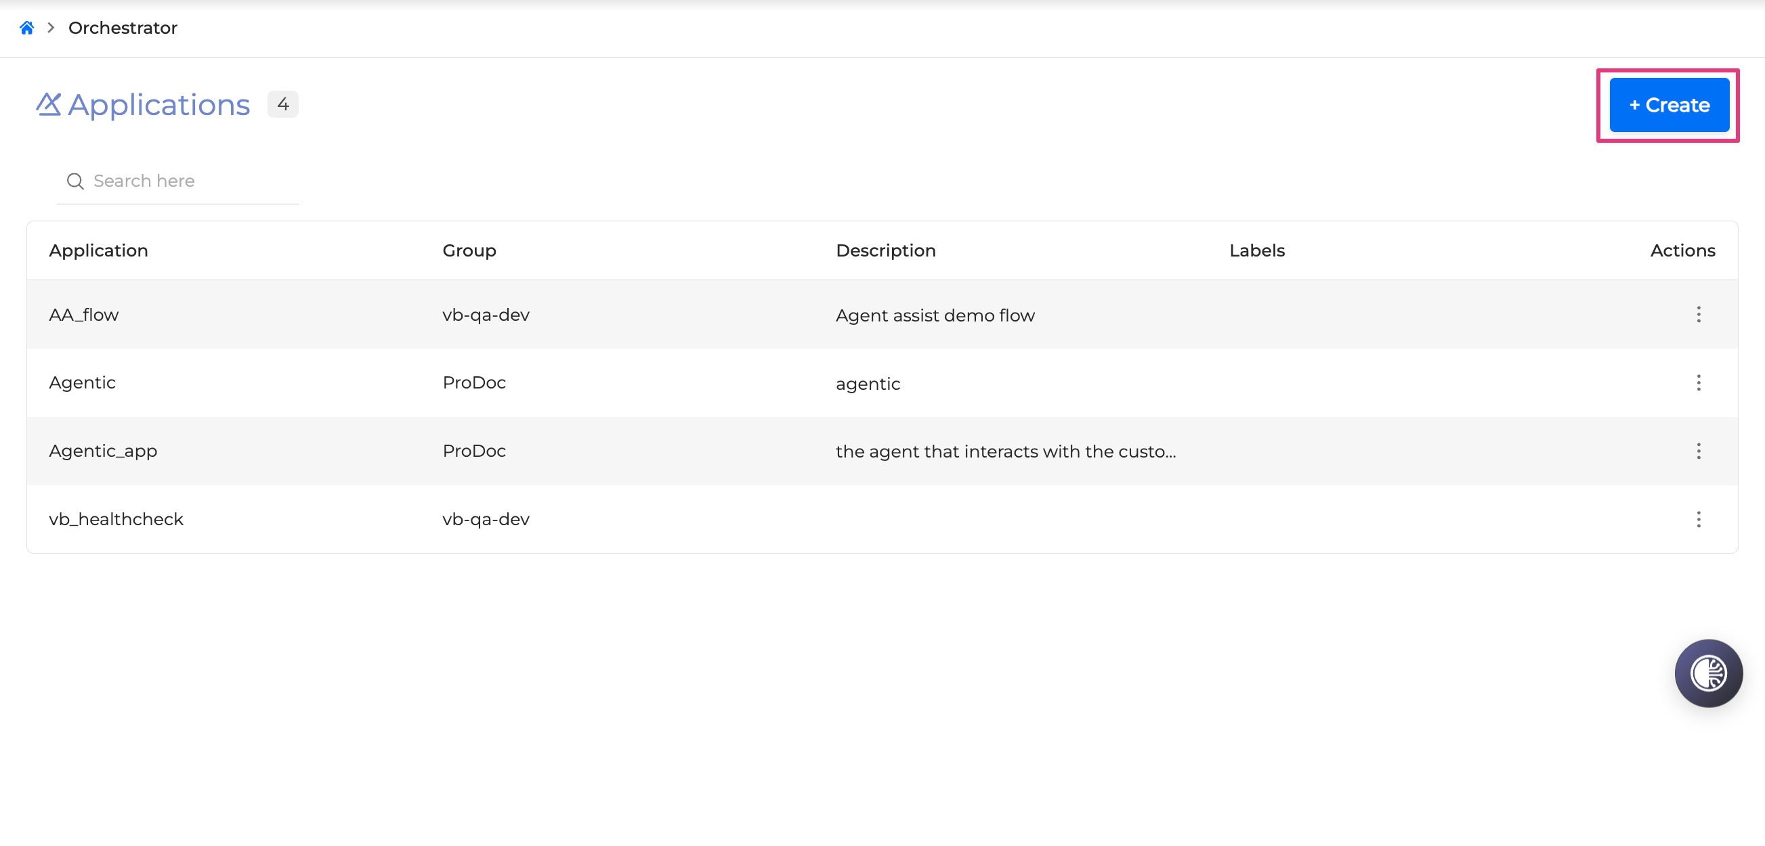Sort by Group column header
Viewport: 1765px width, 846px height.
[469, 250]
